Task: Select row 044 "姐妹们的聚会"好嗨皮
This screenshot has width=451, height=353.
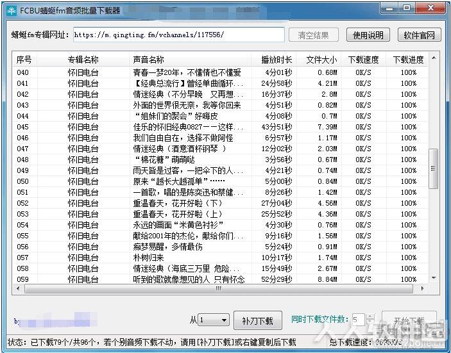Action: click(220, 116)
